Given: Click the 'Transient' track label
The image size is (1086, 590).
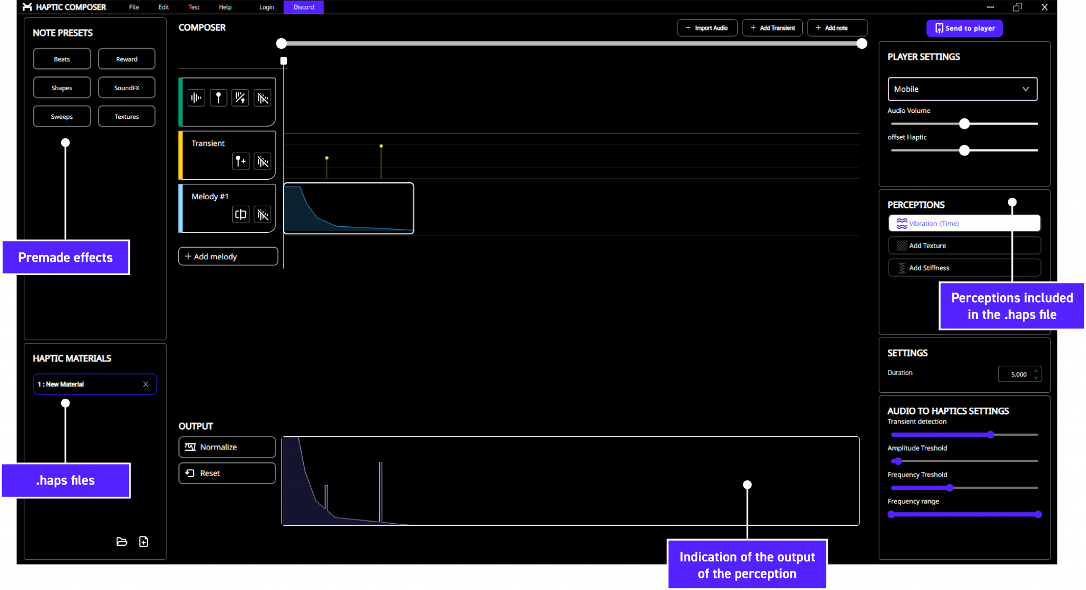Looking at the screenshot, I should [x=208, y=143].
